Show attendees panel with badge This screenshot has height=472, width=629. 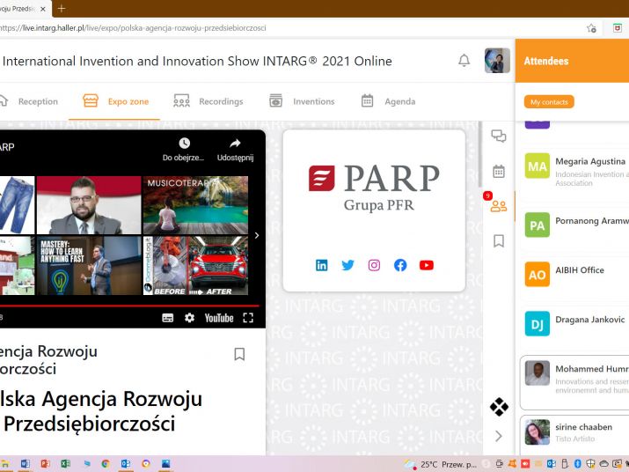coord(499,206)
